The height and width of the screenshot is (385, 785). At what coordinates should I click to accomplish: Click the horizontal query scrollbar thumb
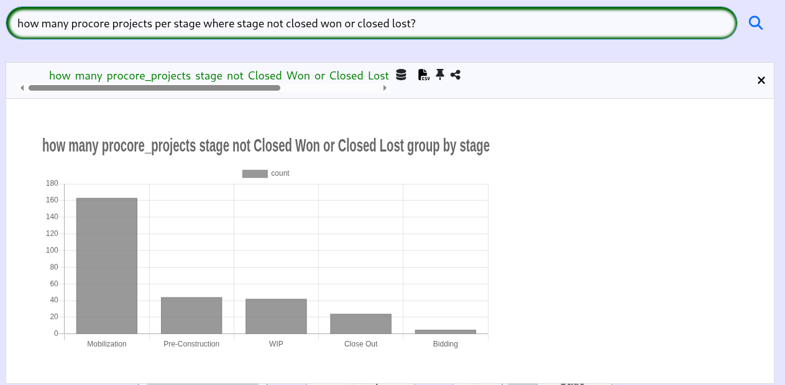(x=154, y=88)
